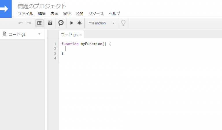Open the 公開 menu
Screen dimensions: 222x130
tap(79, 14)
